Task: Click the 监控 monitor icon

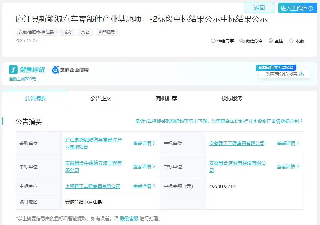Action: point(271,41)
